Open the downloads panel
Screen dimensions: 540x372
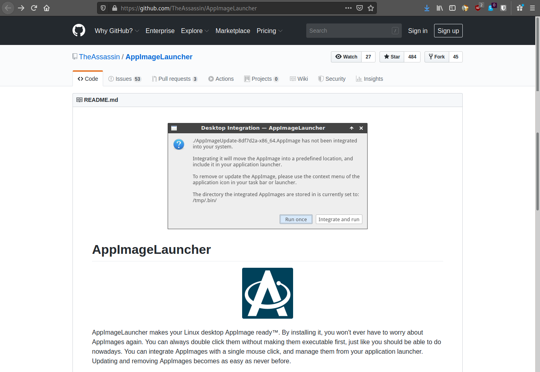pos(427,8)
